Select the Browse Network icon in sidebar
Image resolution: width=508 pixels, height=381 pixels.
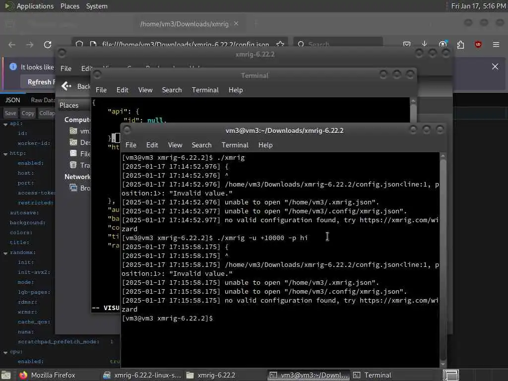(73, 188)
